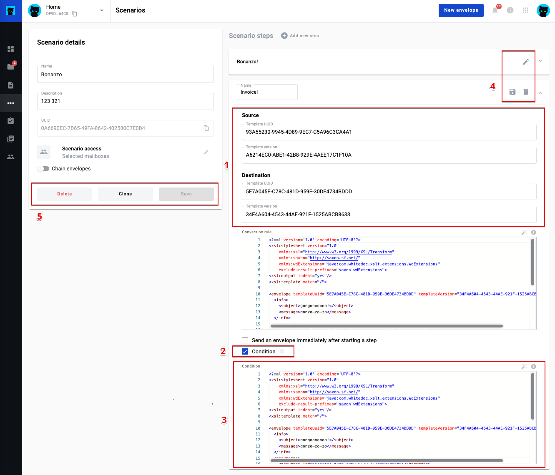Toggle the Chain envelopes switch
Viewport: 555px width, 475px height.
[43, 169]
